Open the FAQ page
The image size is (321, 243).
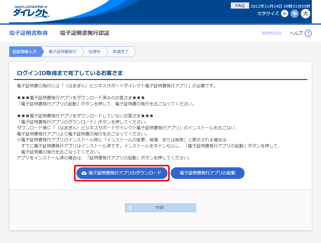240,6
